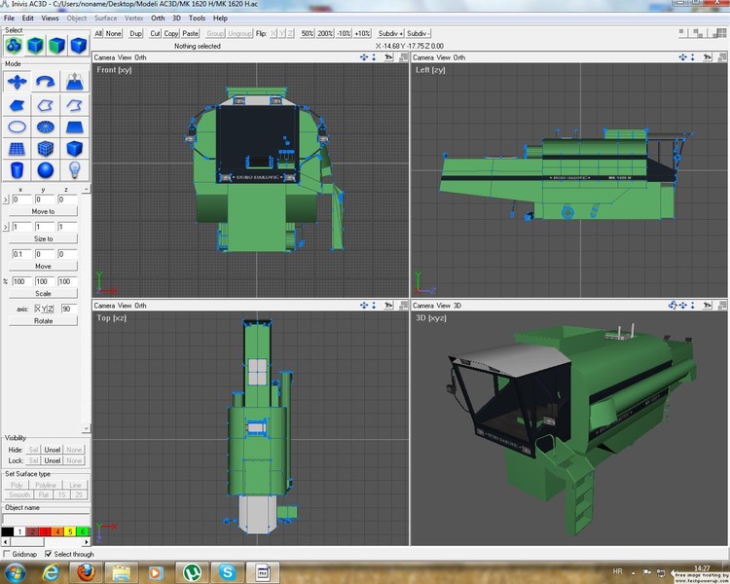Choose the Disk draw tool
Viewport: 730px width, 584px height.
45,127
